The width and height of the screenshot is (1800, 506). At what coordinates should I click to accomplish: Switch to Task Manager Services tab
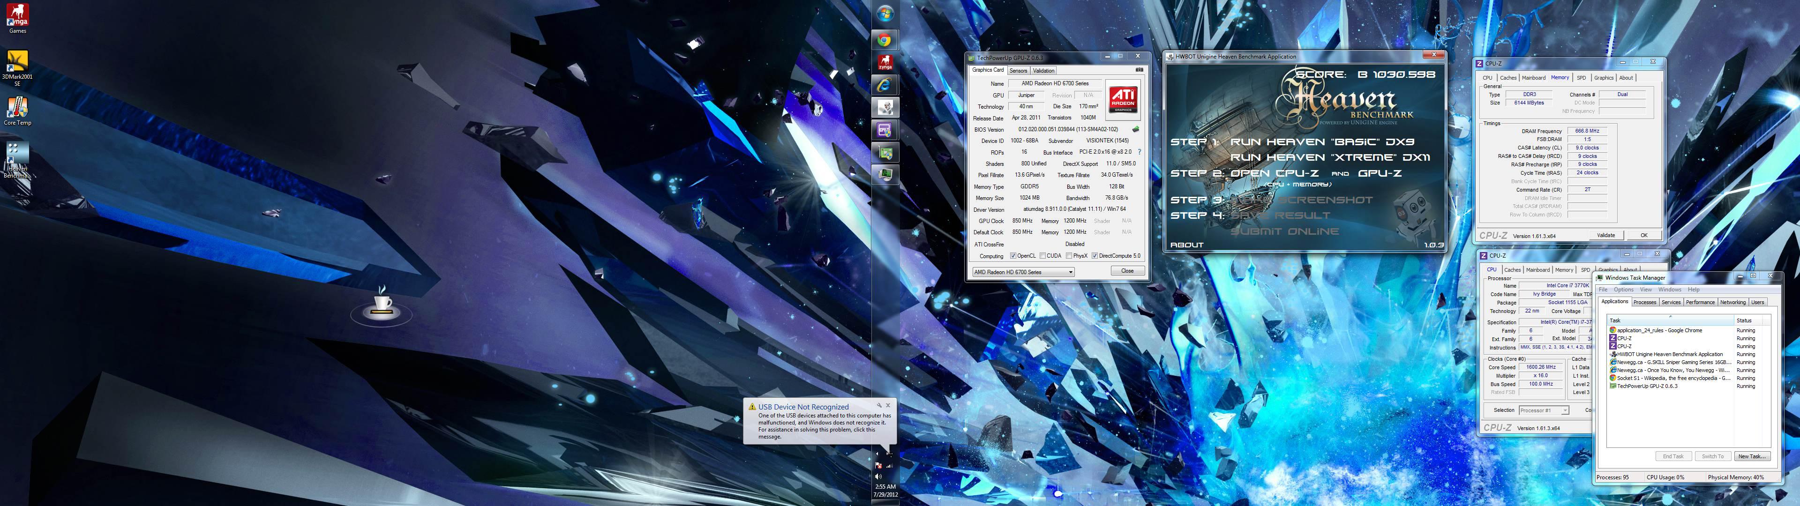(1671, 302)
